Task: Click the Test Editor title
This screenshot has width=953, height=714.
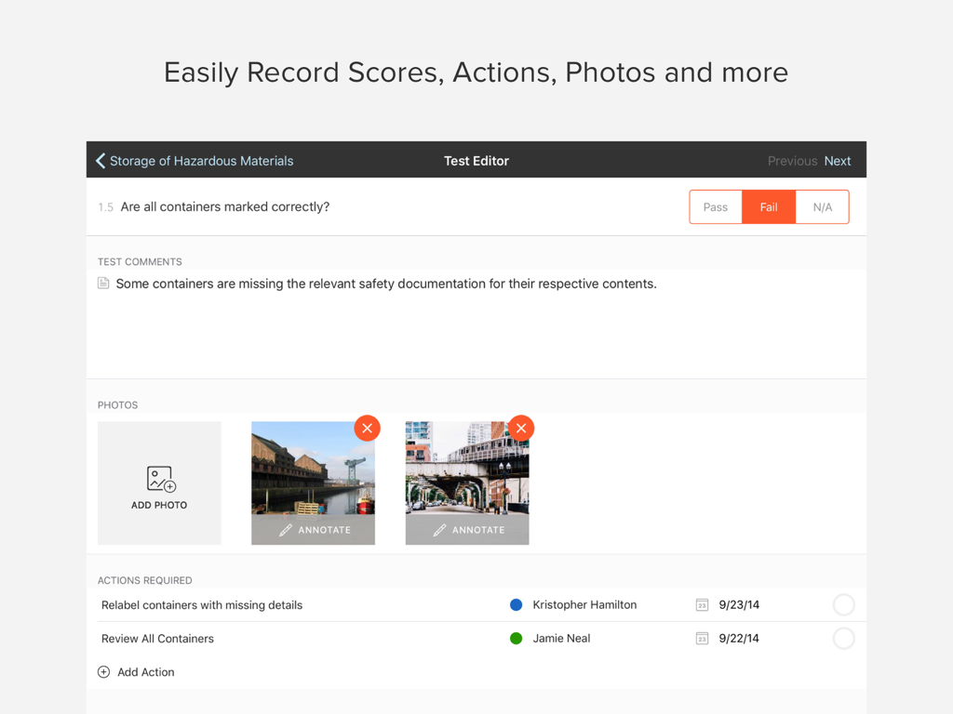Action: tap(476, 160)
